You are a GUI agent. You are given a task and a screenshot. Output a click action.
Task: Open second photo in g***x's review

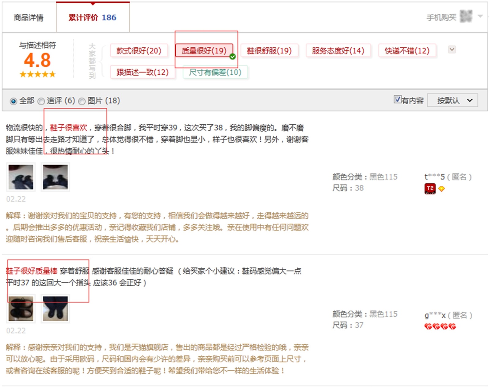coord(55,309)
